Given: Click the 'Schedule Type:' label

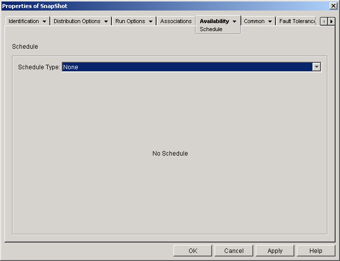Looking at the screenshot, I should [39, 67].
